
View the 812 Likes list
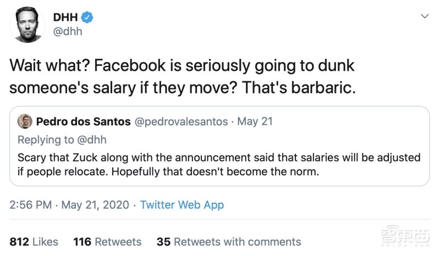34,242
